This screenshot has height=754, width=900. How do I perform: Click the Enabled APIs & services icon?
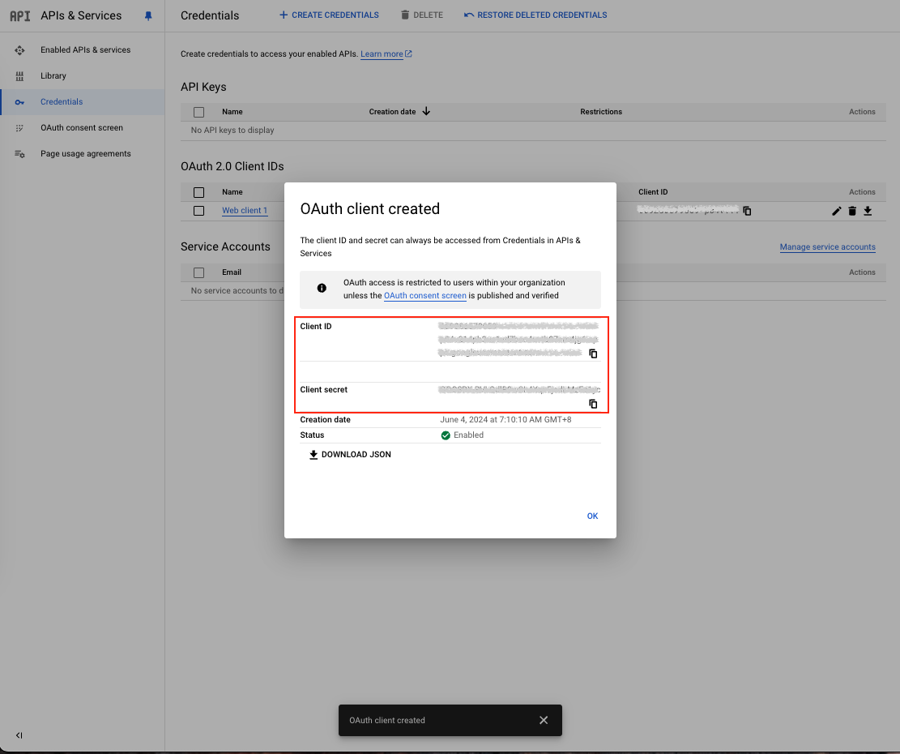tap(19, 50)
